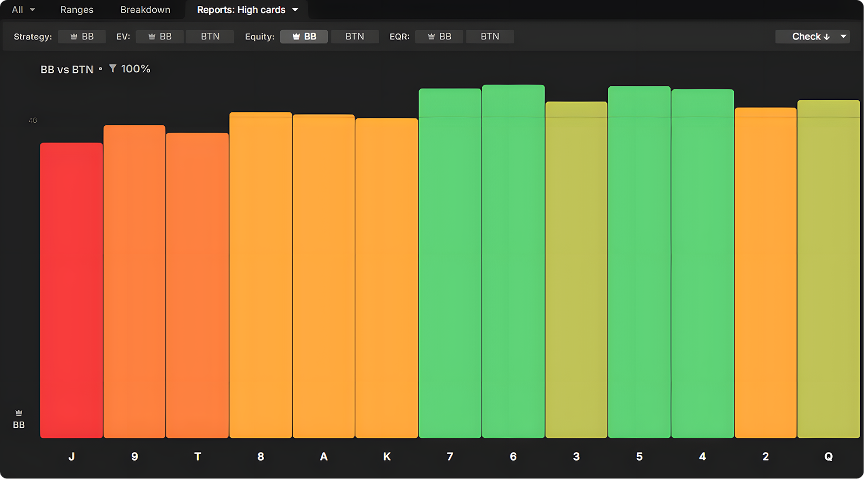Toggle Strategy BB view
This screenshot has width=864, height=479.
(x=82, y=36)
